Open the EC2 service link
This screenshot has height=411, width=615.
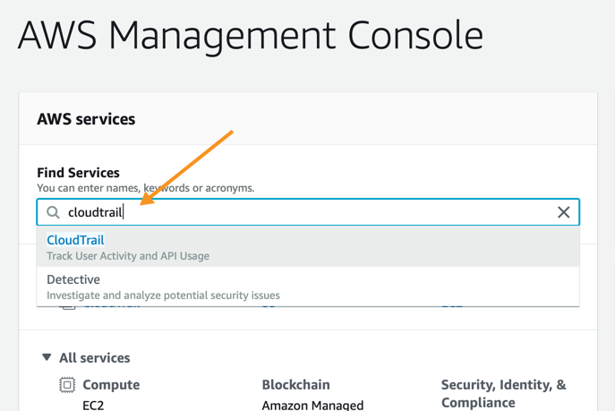(93, 405)
